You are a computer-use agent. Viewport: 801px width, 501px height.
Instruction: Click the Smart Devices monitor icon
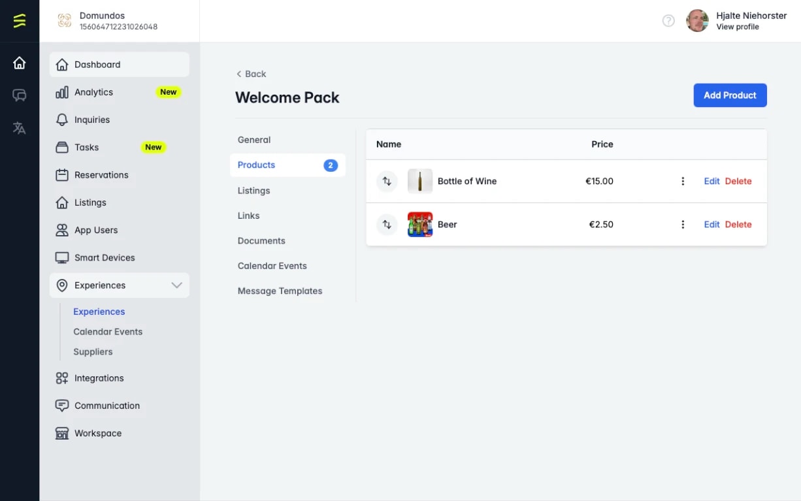[62, 257]
